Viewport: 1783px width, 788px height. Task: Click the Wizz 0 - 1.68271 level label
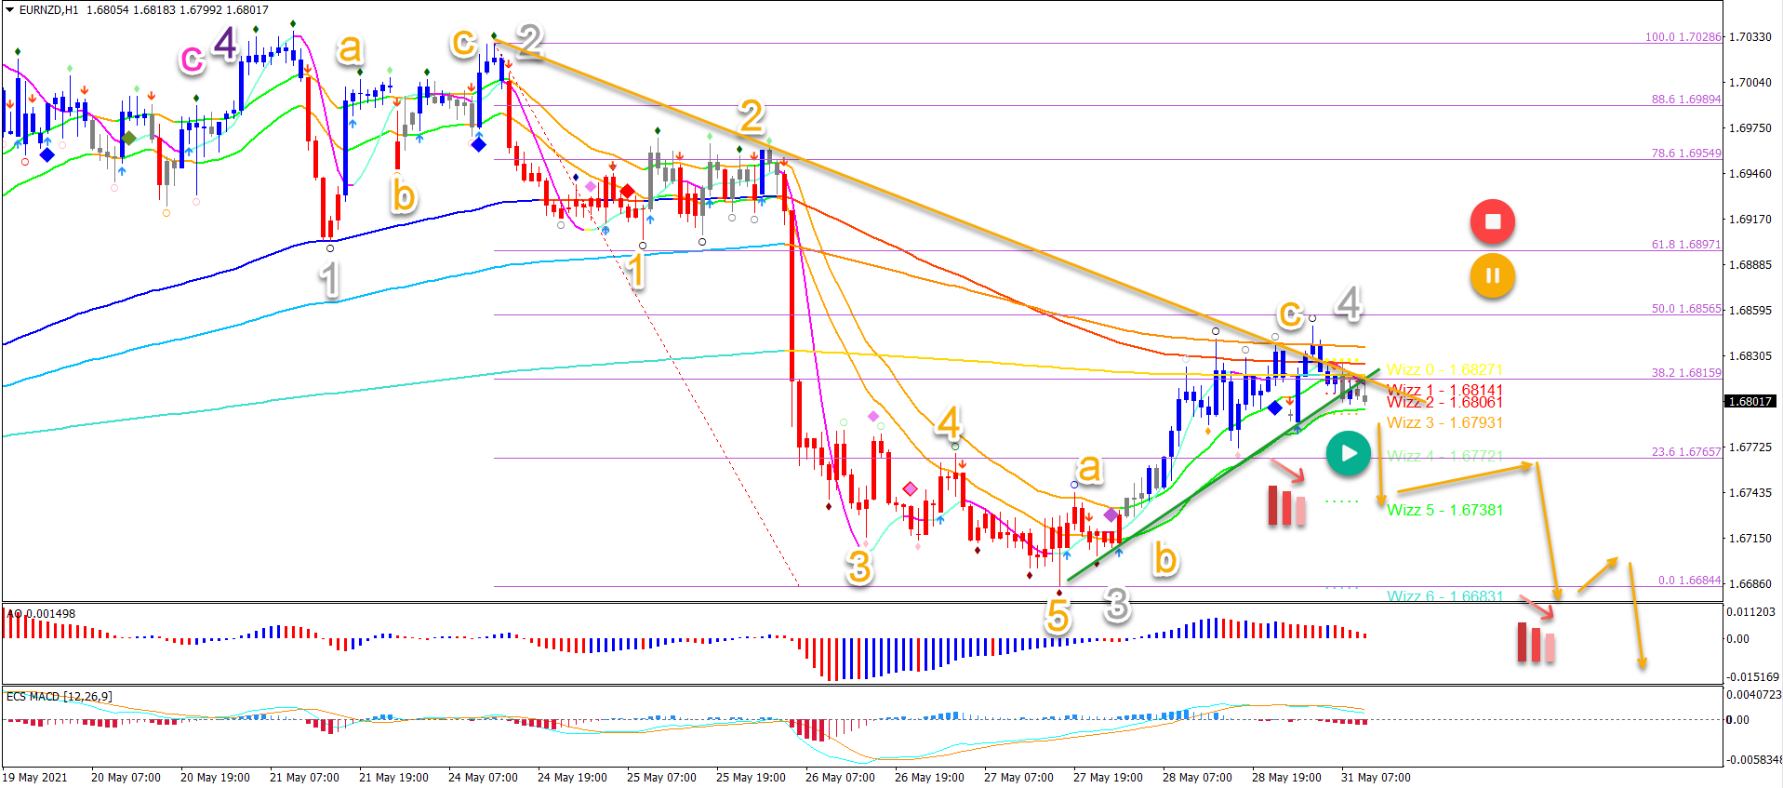tap(1444, 369)
